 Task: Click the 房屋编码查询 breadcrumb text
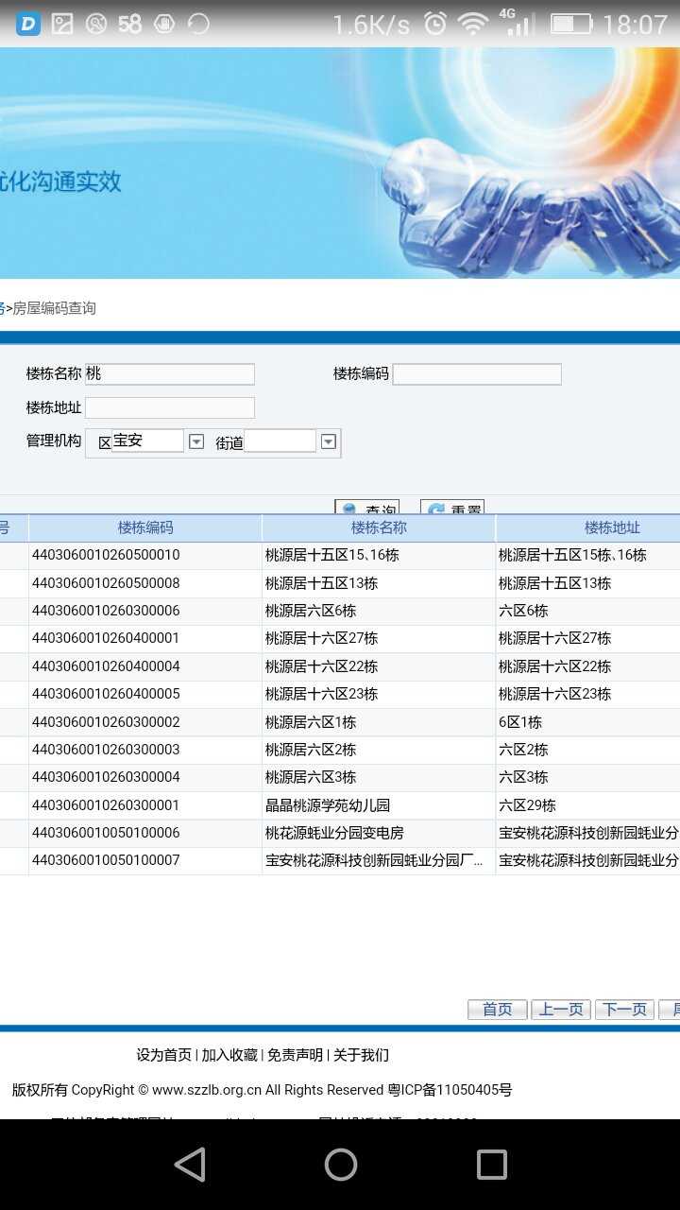[x=54, y=308]
